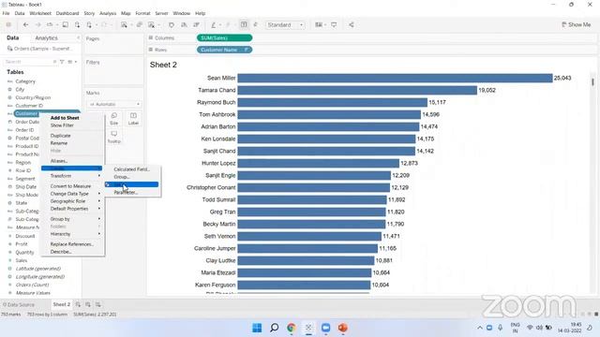The width and height of the screenshot is (600, 337).
Task: Click the Share workbook icon
Action: (x=352, y=25)
